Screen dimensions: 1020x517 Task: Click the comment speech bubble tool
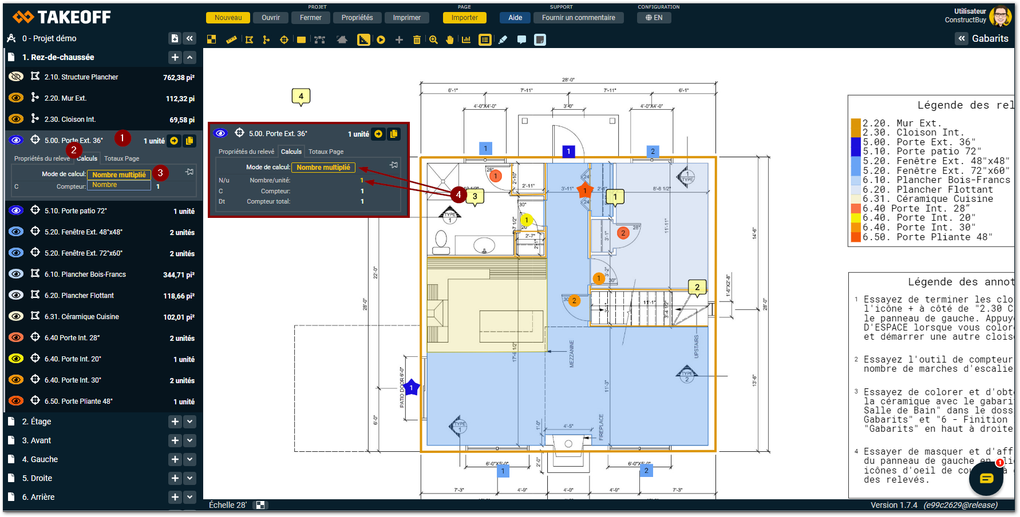(x=521, y=39)
